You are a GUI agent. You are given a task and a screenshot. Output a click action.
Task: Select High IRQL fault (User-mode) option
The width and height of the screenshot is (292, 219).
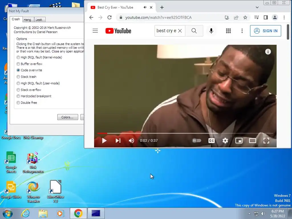[x=38, y=83]
